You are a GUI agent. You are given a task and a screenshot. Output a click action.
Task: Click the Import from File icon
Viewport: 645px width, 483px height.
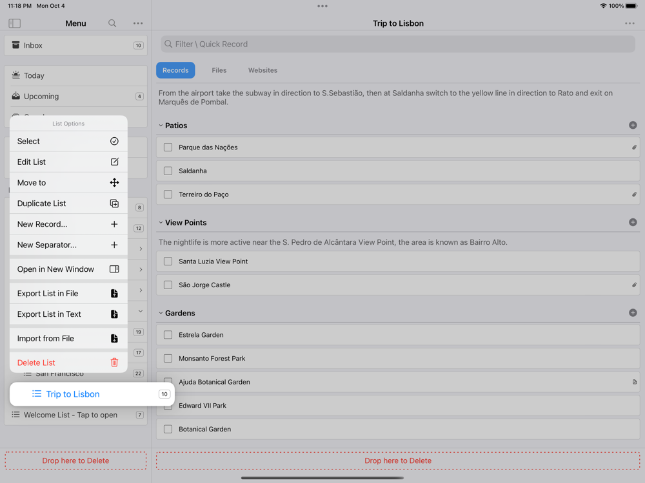(114, 339)
